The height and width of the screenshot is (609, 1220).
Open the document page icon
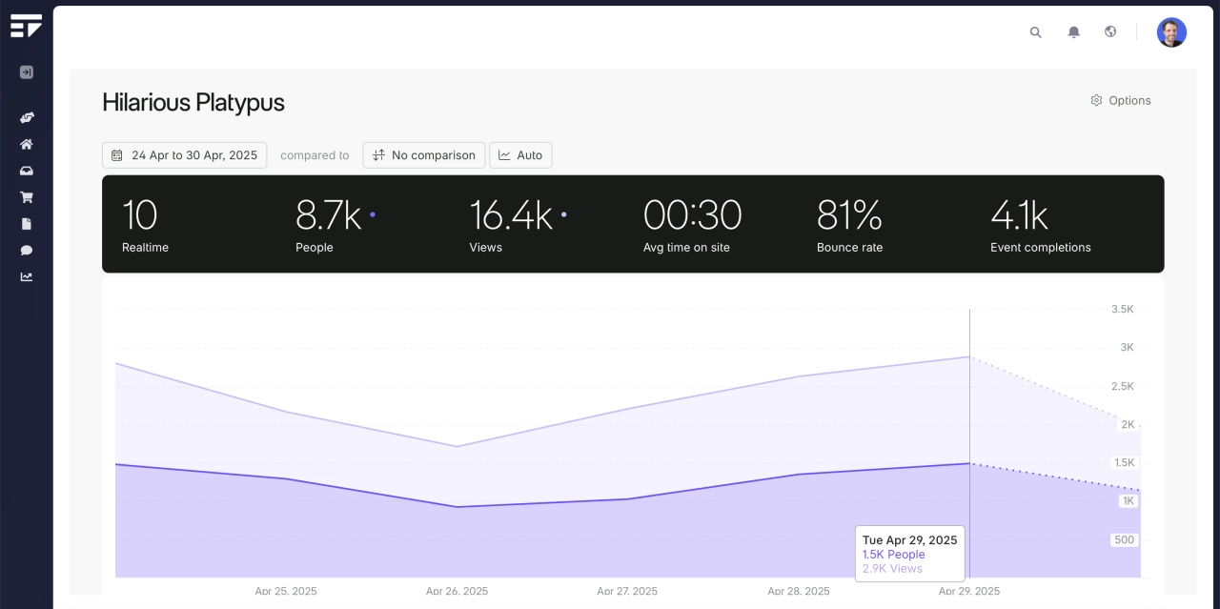point(27,224)
